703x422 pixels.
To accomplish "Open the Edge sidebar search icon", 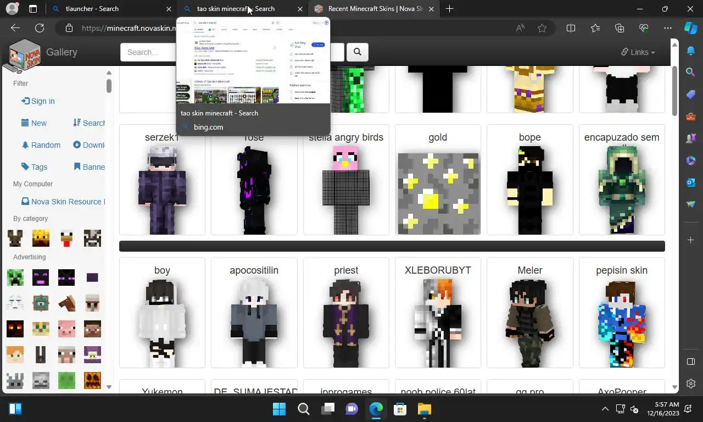I will pyautogui.click(x=691, y=73).
